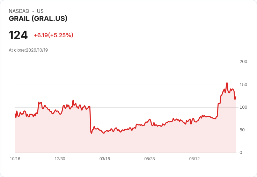
Task: Click the chart's lowest trough near 03/16
Action: (104, 133)
